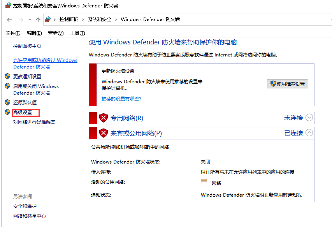The height and width of the screenshot is (227, 332).
Task: Click the Back navigation arrow
Action: [9, 20]
